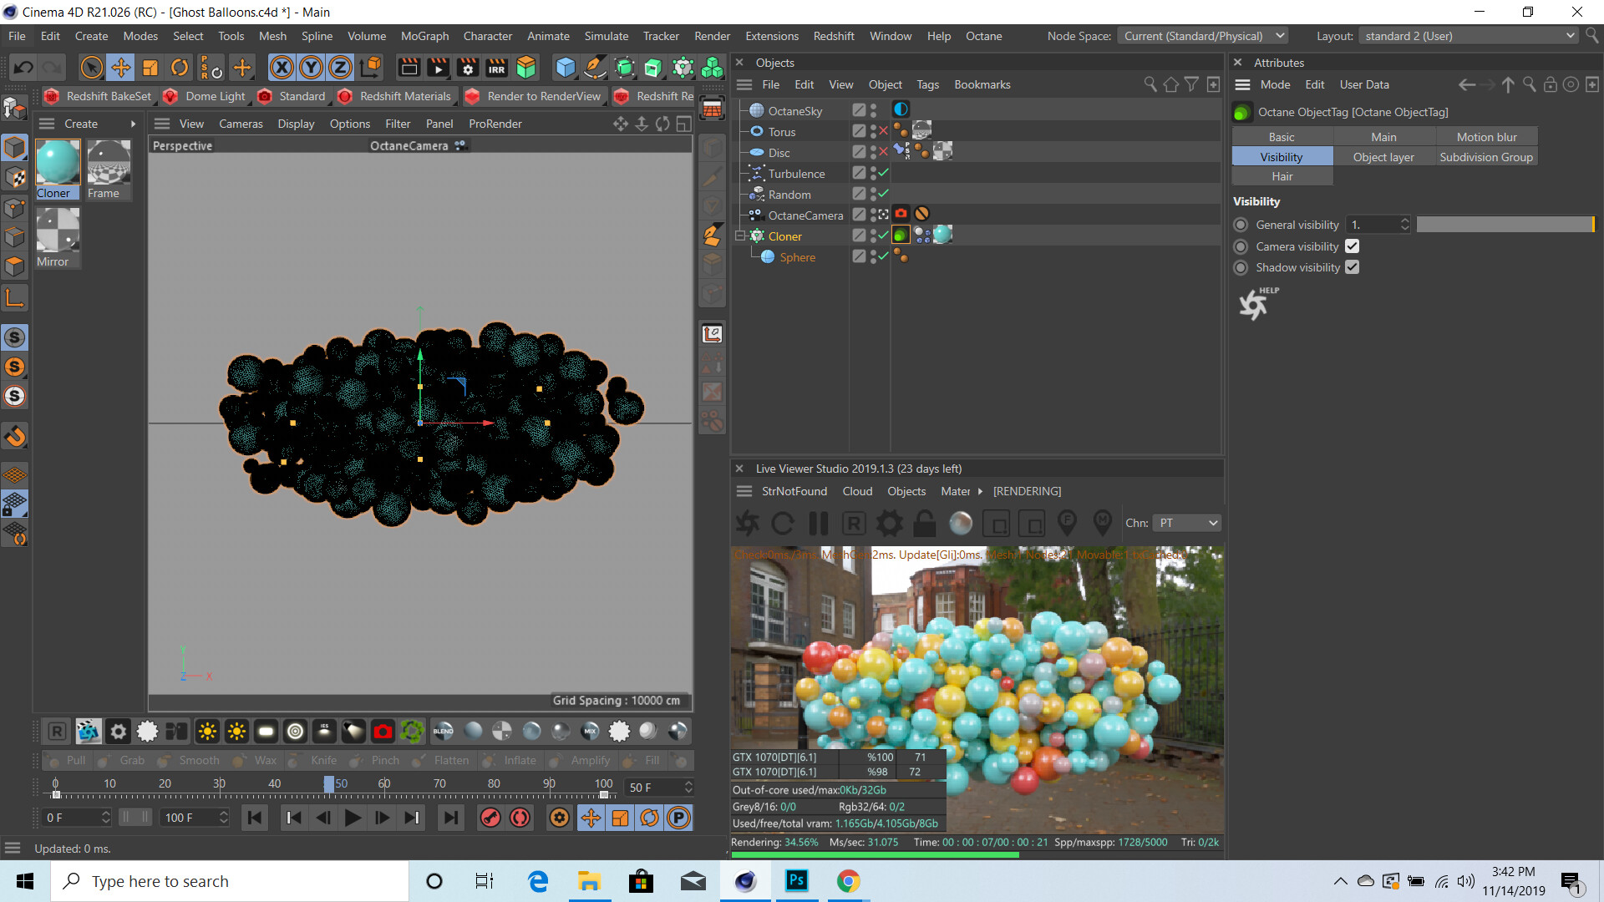Click the lock resolution padlock icon
1604x902 pixels.
[924, 524]
